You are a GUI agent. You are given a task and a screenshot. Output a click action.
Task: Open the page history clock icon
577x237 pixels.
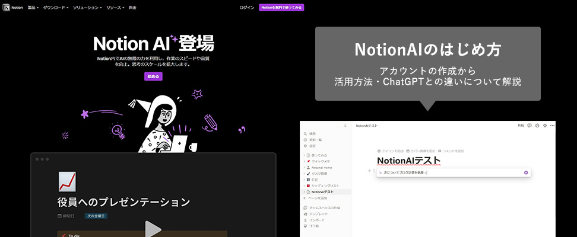[537, 126]
